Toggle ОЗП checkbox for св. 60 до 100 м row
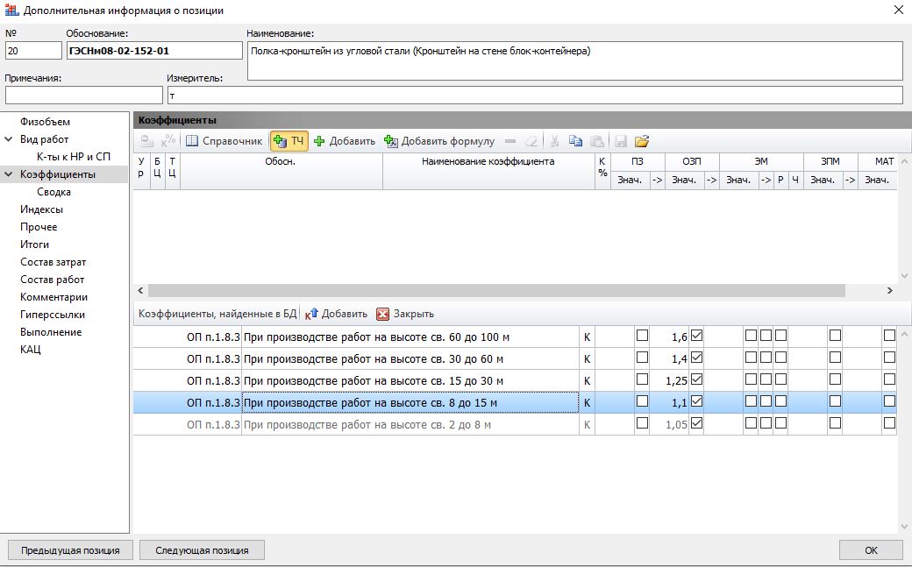 point(696,336)
